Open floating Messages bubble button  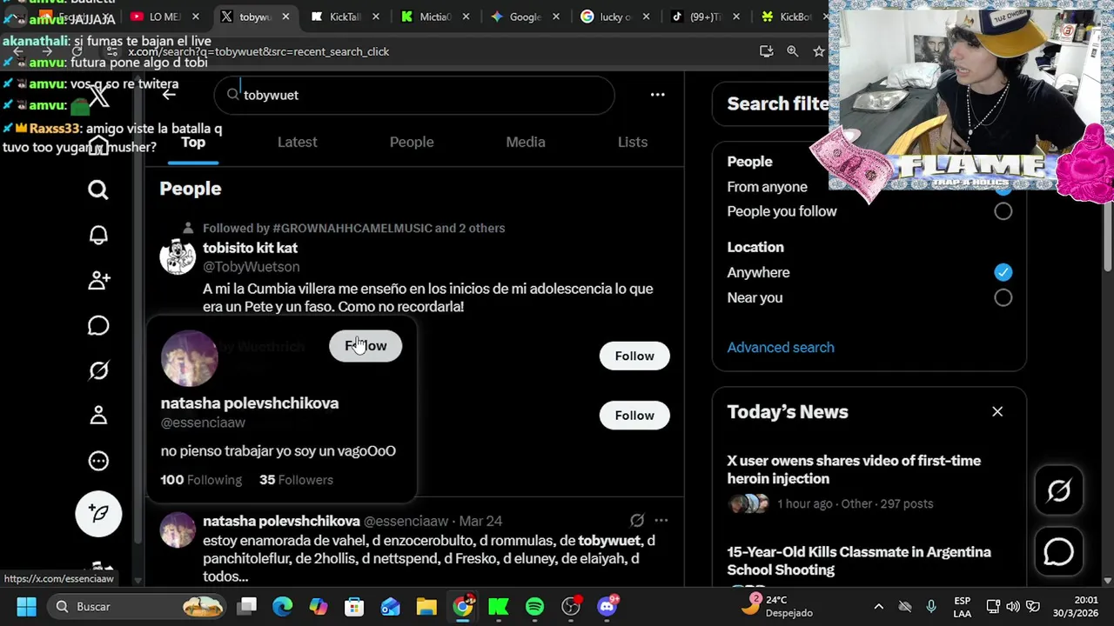pyautogui.click(x=1059, y=552)
